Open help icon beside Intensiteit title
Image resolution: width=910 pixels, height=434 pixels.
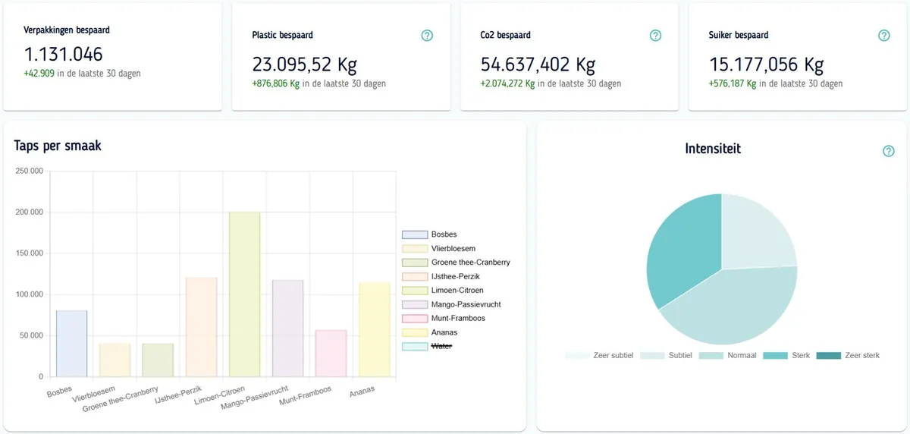(x=889, y=151)
